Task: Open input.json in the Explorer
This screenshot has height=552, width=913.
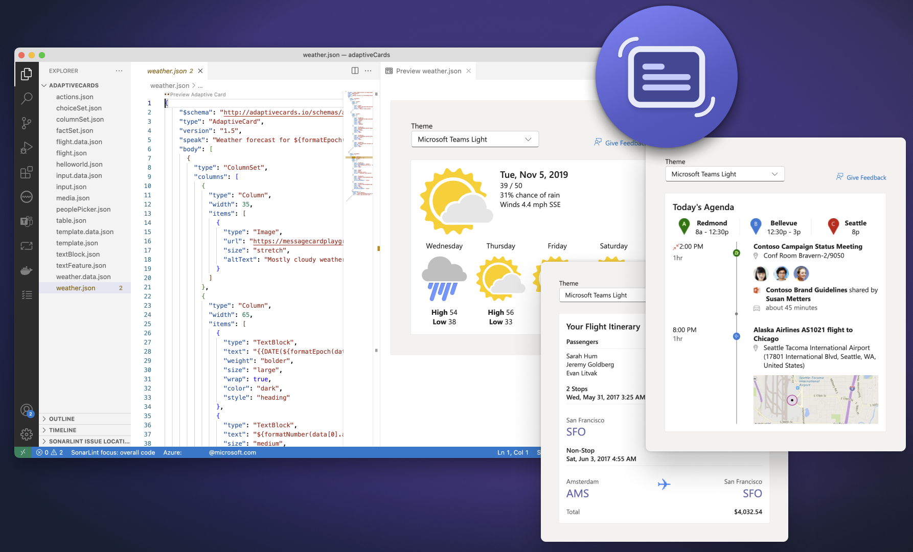Action: coord(85,187)
